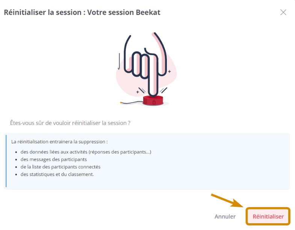Close the reset session dialog with X

283,12
